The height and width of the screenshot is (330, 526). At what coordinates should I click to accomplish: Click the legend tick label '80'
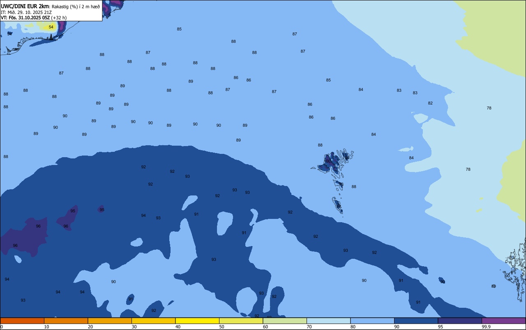click(x=353, y=327)
